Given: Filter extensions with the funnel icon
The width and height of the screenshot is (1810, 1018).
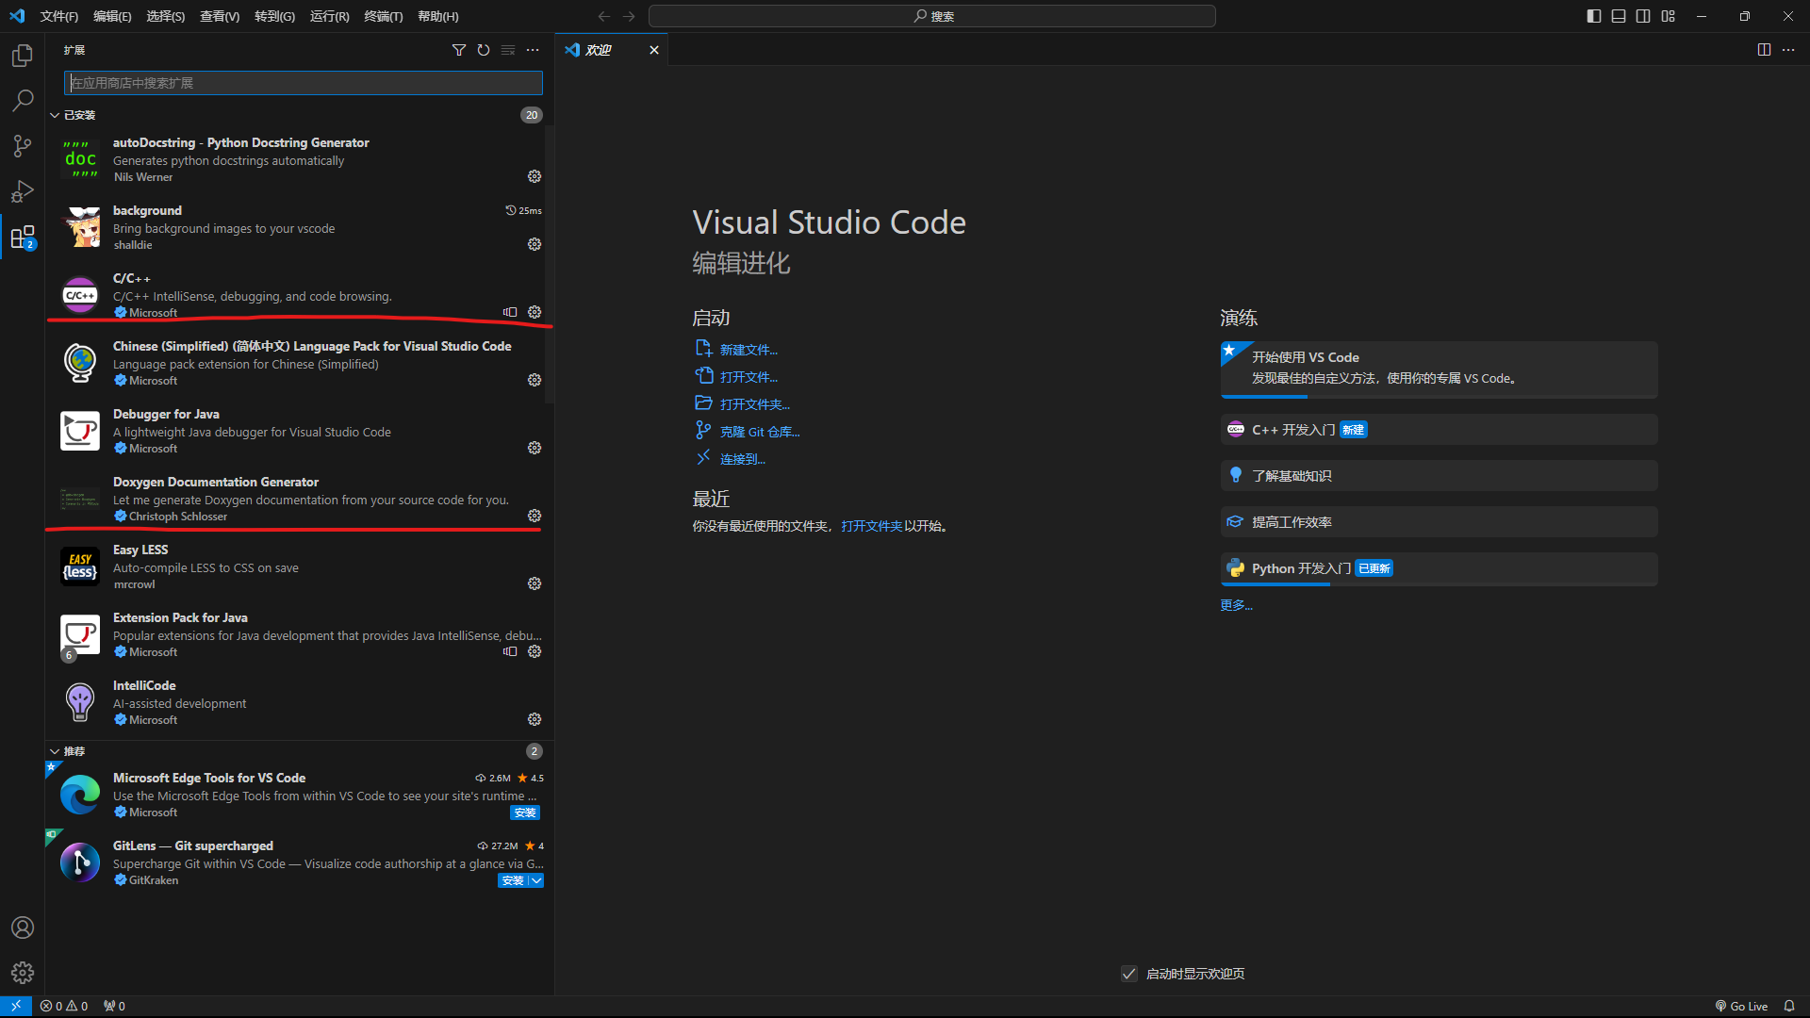Looking at the screenshot, I should point(459,50).
